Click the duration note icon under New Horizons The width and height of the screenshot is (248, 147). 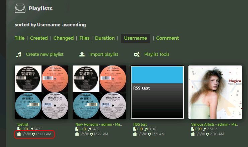tap(90, 129)
